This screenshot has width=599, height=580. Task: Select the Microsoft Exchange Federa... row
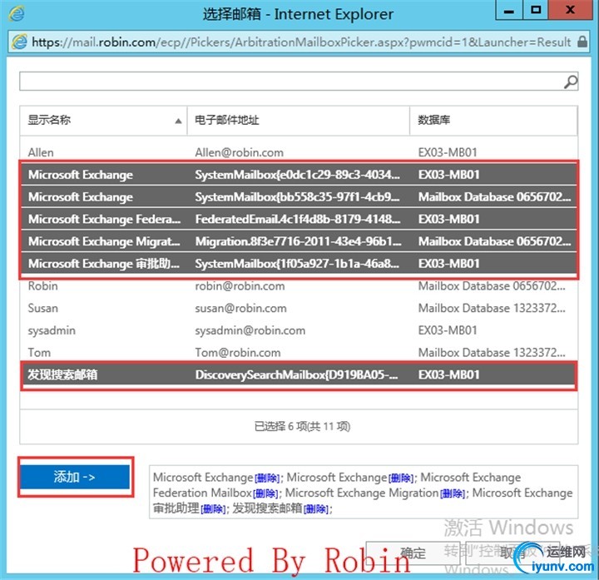(299, 219)
